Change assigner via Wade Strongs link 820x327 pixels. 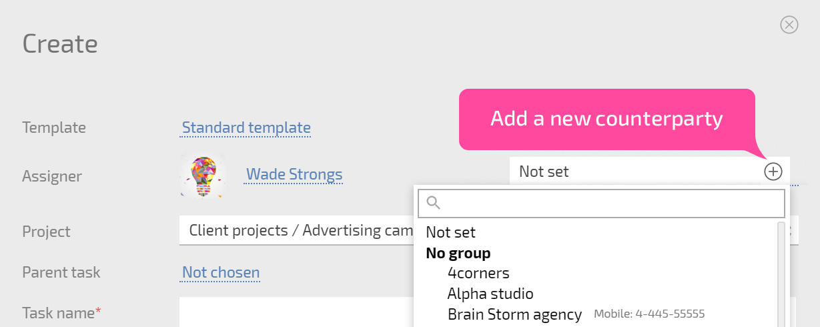click(294, 175)
